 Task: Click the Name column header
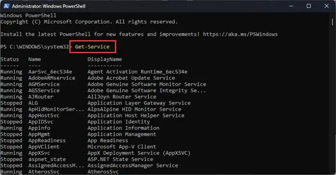click(x=35, y=59)
